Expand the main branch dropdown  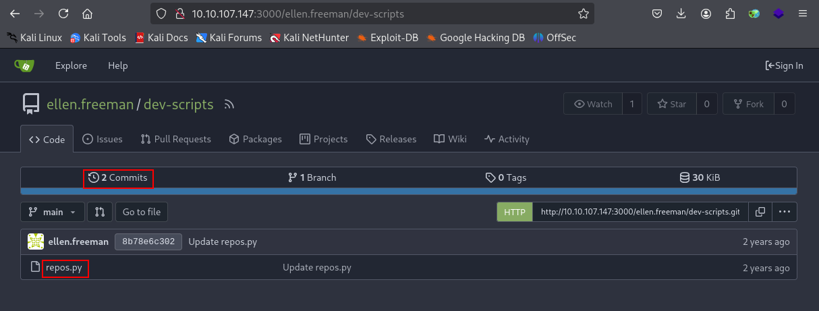pyautogui.click(x=53, y=212)
